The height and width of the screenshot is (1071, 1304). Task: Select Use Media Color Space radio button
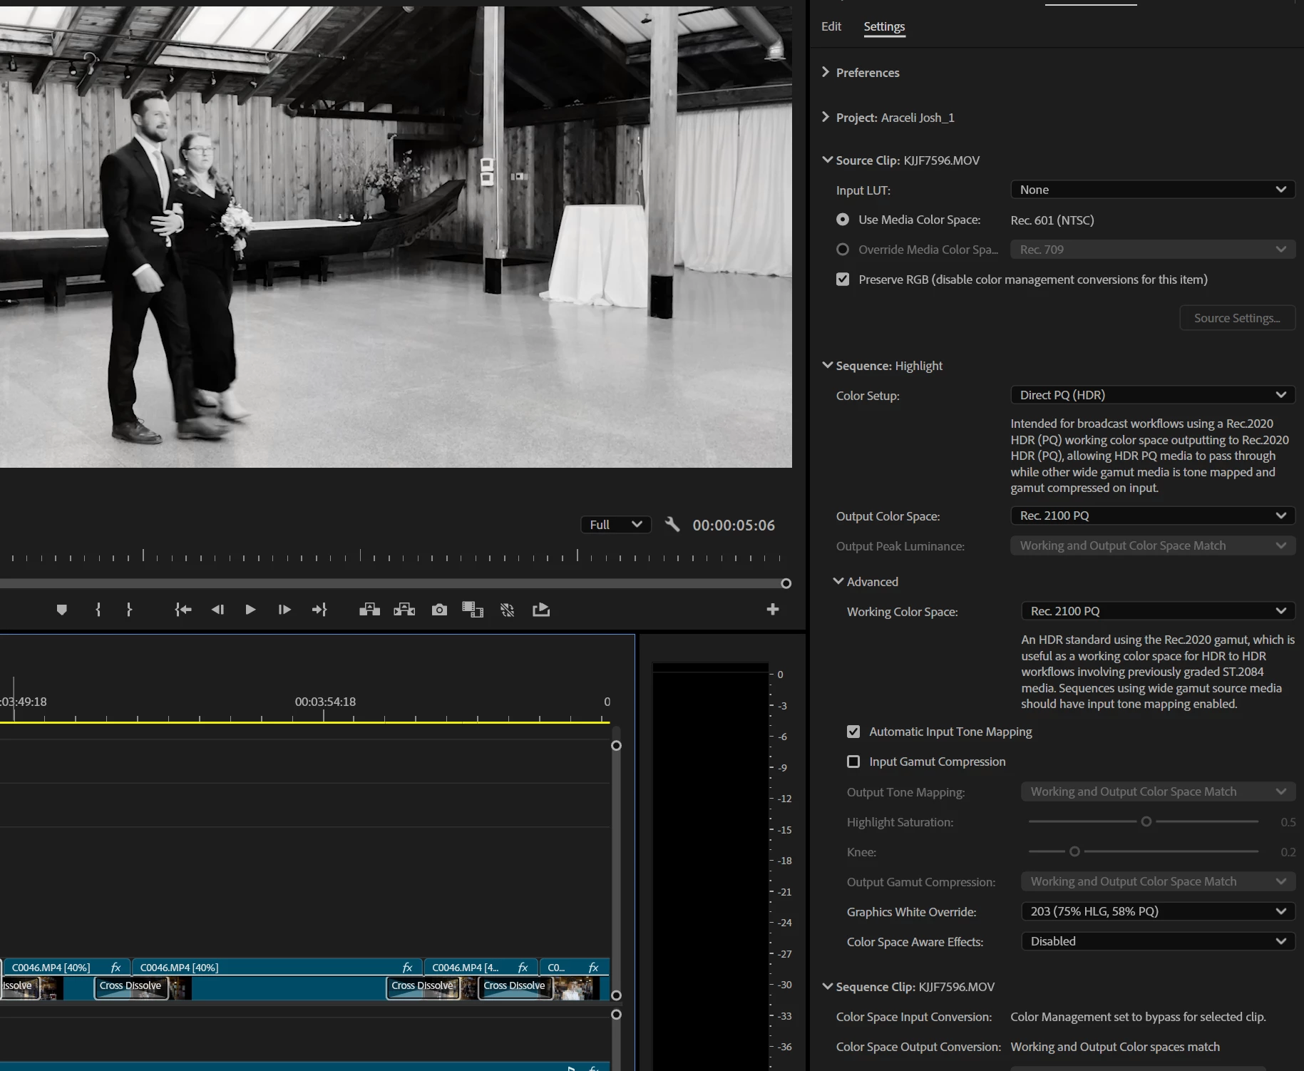843,220
